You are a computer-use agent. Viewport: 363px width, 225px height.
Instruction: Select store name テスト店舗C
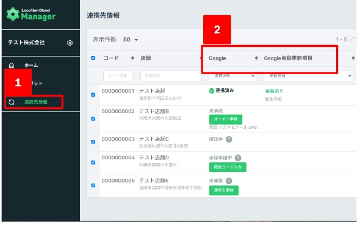pos(154,139)
